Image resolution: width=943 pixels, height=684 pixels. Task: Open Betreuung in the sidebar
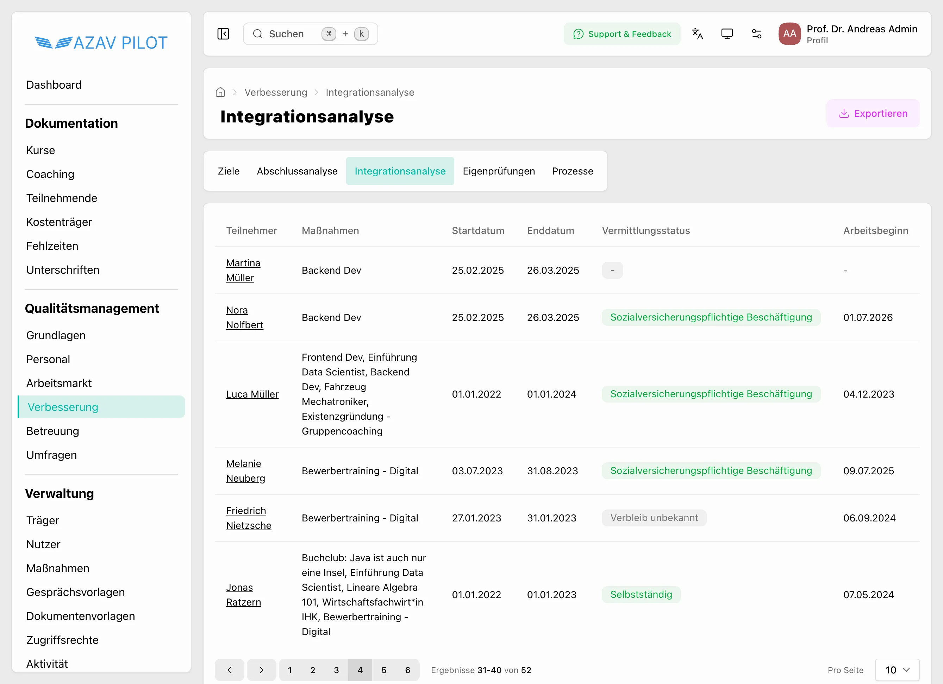tap(53, 431)
